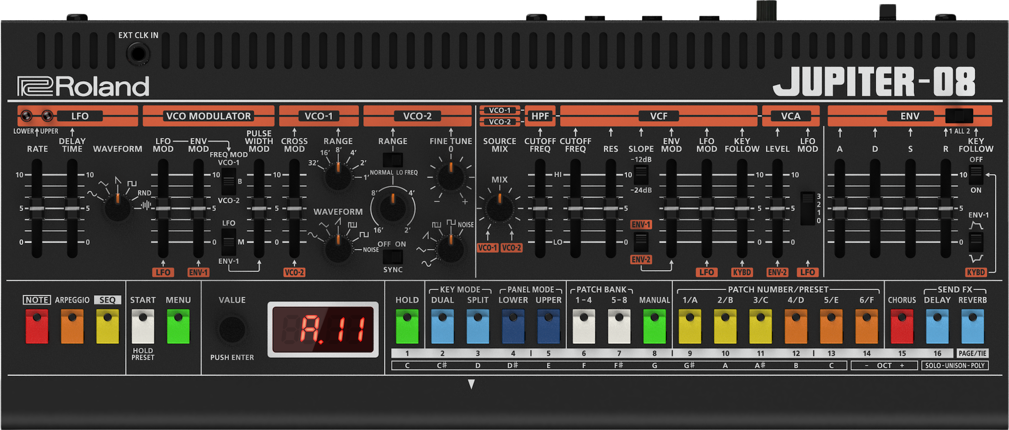Screen dimensions: 1009x430
Task: Flip the pulse width LFO/M/ENV-1 switch
Action: point(229,242)
